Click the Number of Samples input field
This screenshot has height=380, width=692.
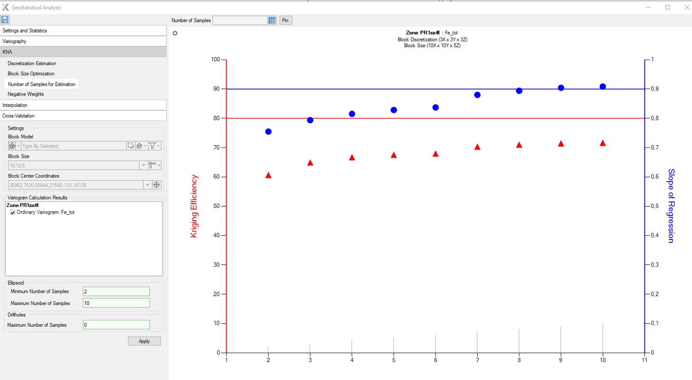(240, 20)
